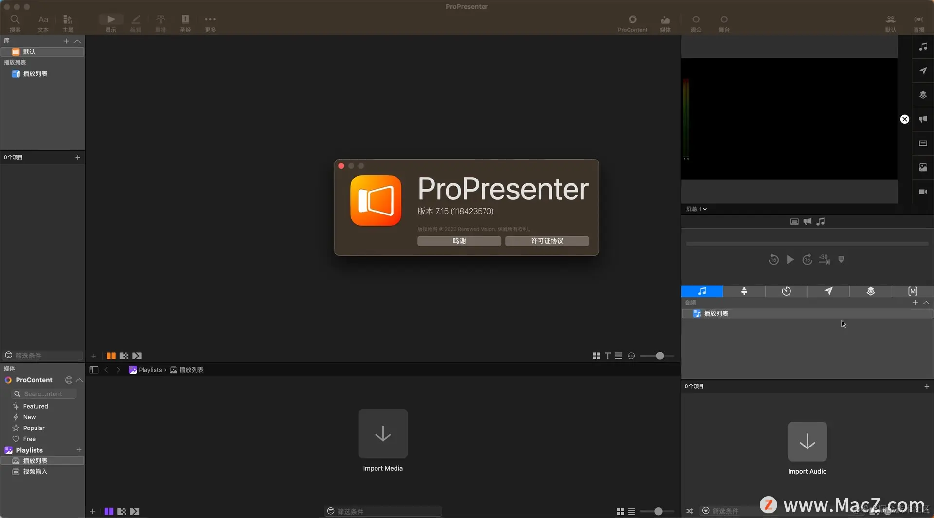Click the 鸣谢 acknowledgements button
The width and height of the screenshot is (934, 518).
tap(459, 241)
